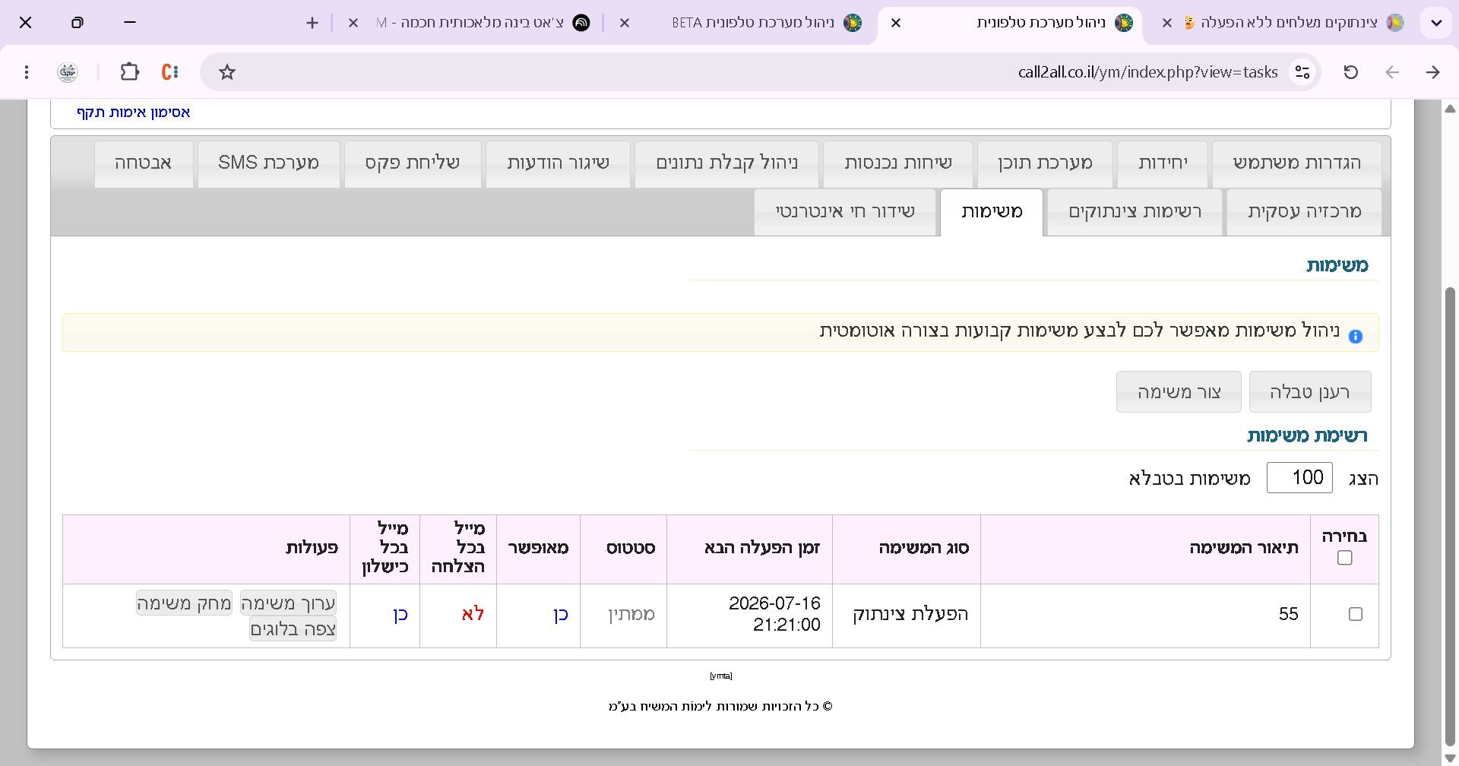Expand the tab search dropdown arrow
Image resolution: width=1459 pixels, height=766 pixels.
(1436, 23)
